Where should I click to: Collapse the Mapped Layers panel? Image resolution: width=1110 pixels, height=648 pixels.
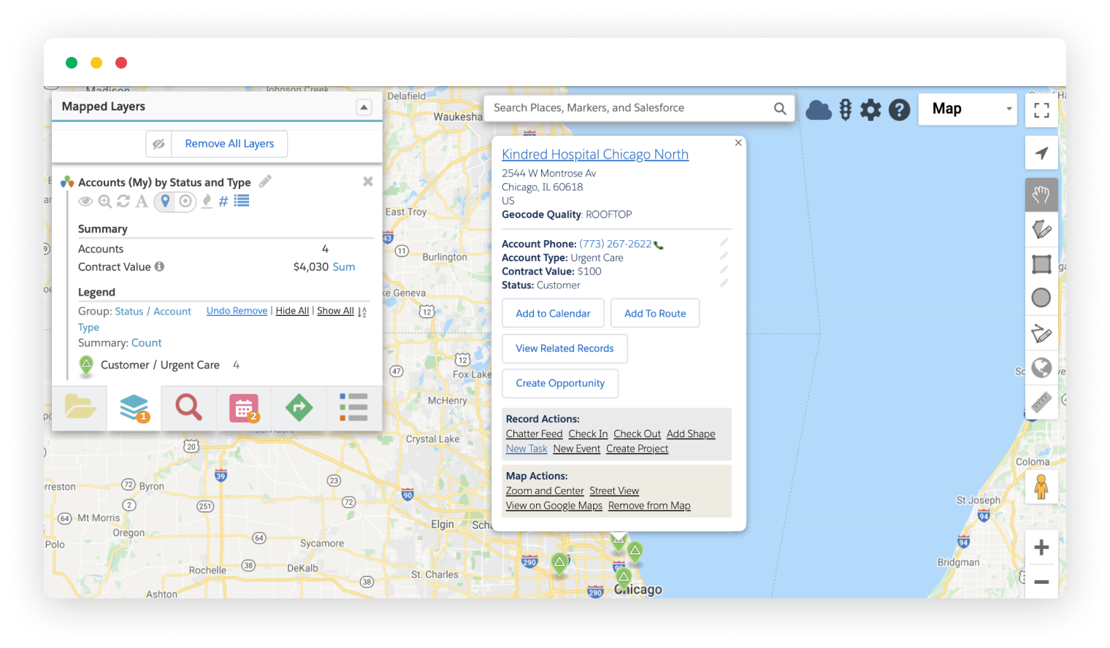364,107
